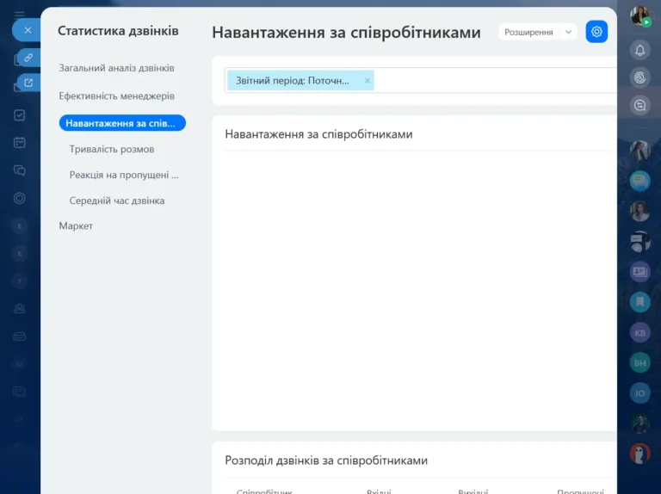Image resolution: width=661 pixels, height=494 pixels.
Task: Open the KB contact avatar in right sidebar
Action: (640, 332)
